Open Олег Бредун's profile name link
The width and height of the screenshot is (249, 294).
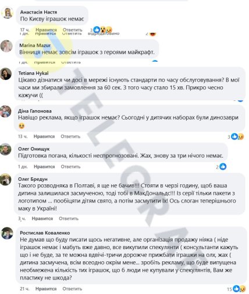click(x=33, y=179)
